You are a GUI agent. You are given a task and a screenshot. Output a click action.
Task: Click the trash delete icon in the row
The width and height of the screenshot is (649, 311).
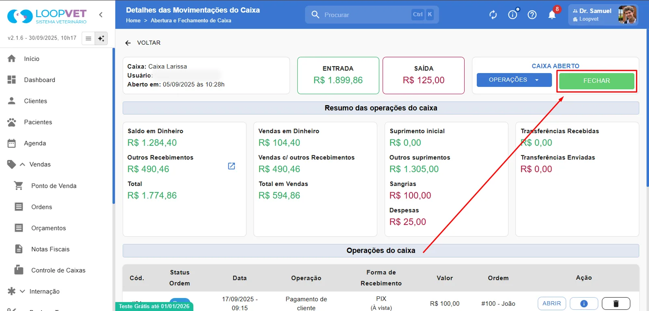pos(616,303)
